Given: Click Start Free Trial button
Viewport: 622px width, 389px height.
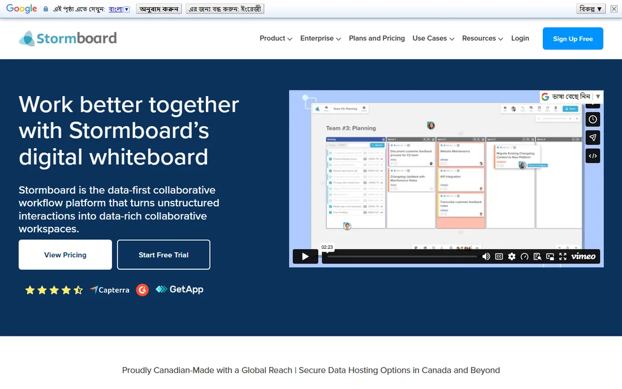Looking at the screenshot, I should click(x=163, y=254).
